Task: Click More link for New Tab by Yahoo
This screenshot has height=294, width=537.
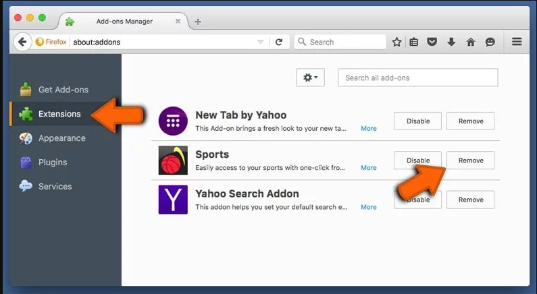Action: [x=369, y=129]
